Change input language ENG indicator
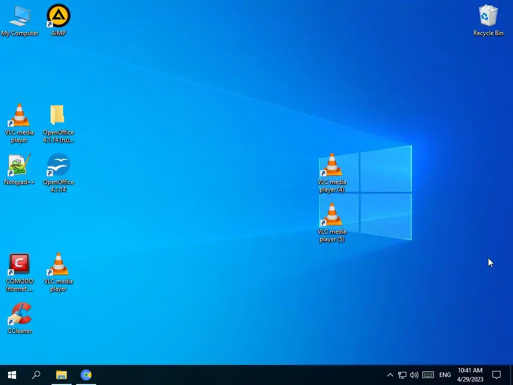This screenshot has width=513, height=385. [x=445, y=375]
